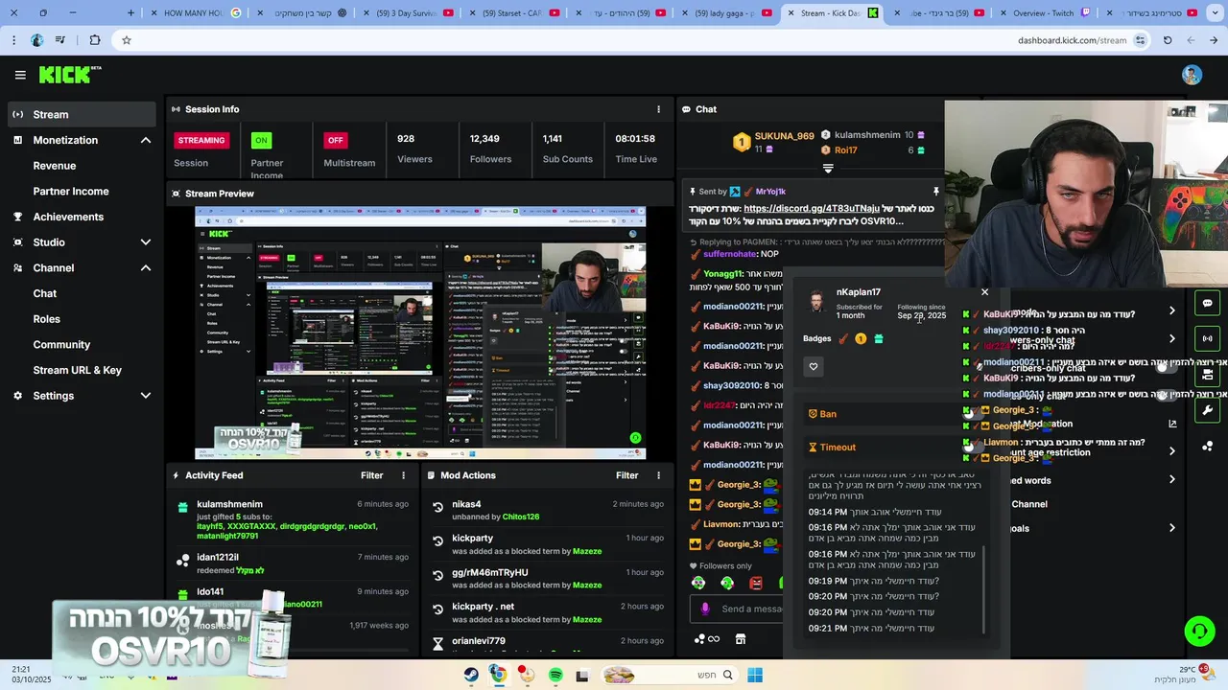The height and width of the screenshot is (690, 1228).
Task: Expand the account age restriction chevron
Action: [1171, 451]
